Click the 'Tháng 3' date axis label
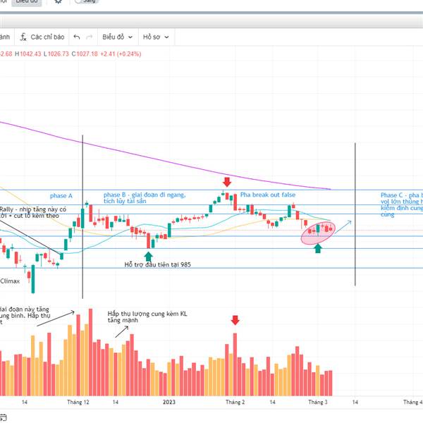 [318, 403]
